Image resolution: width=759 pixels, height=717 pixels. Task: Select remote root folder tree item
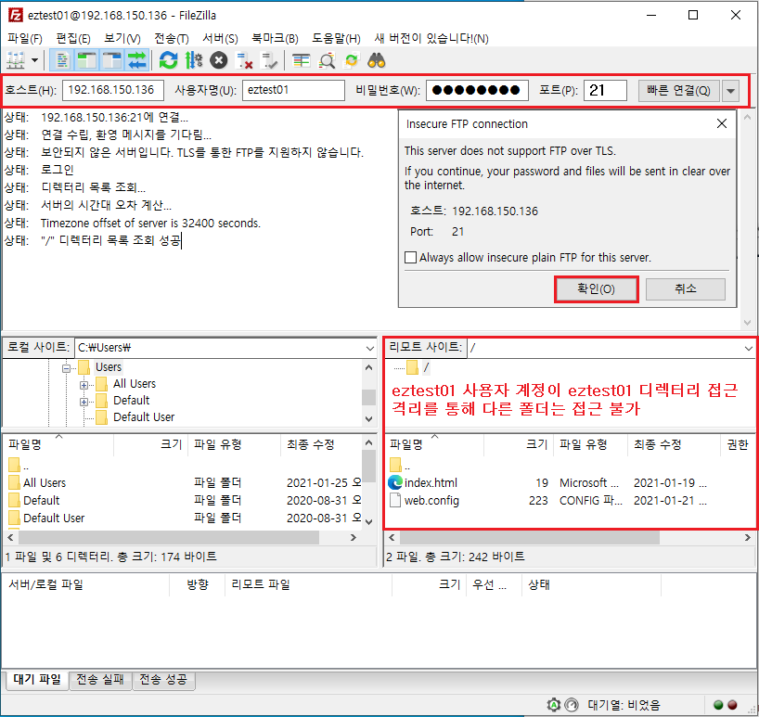tap(418, 367)
